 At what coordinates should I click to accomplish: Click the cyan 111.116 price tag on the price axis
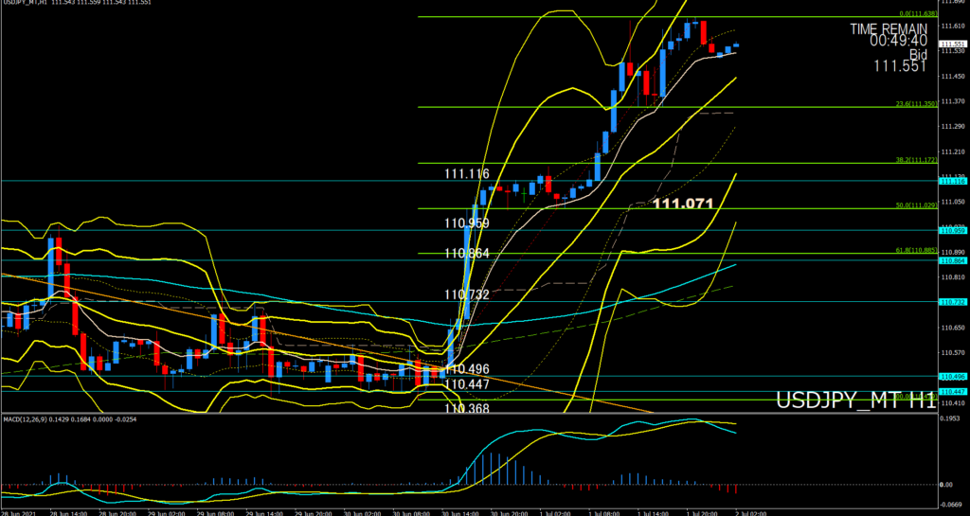pyautogui.click(x=953, y=181)
